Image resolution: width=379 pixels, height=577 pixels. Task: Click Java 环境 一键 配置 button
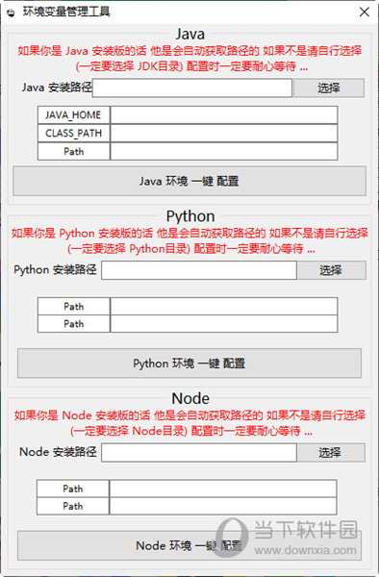(189, 181)
